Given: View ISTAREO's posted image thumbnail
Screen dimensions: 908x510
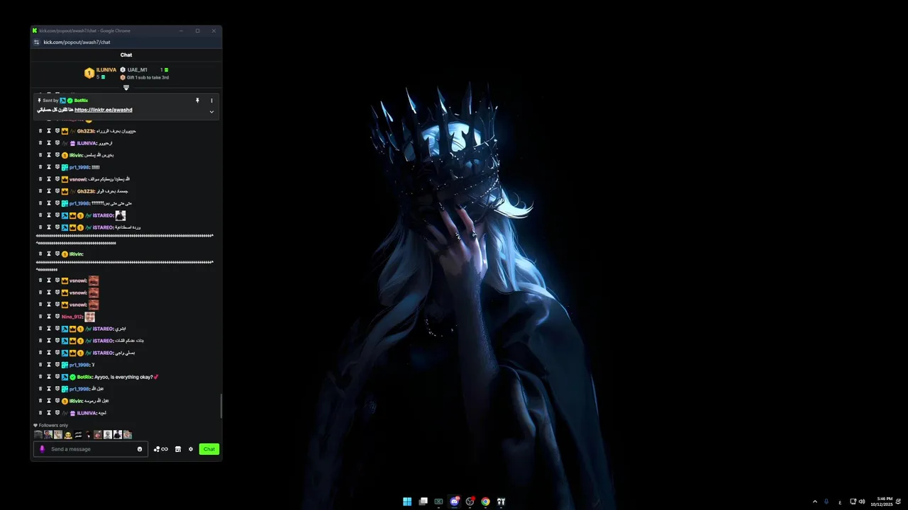Looking at the screenshot, I should tap(121, 215).
